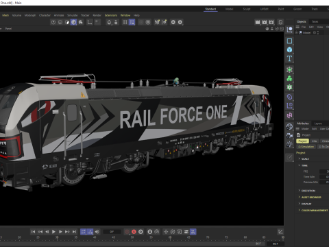This screenshot has width=329, height=247.
Task: Play the animation forward
Action: click(x=53, y=232)
